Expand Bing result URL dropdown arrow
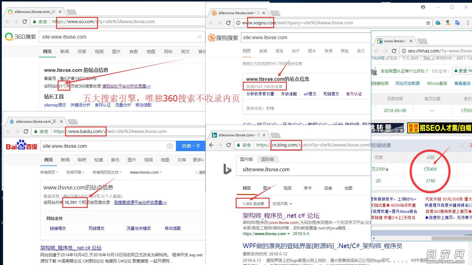 point(288,234)
